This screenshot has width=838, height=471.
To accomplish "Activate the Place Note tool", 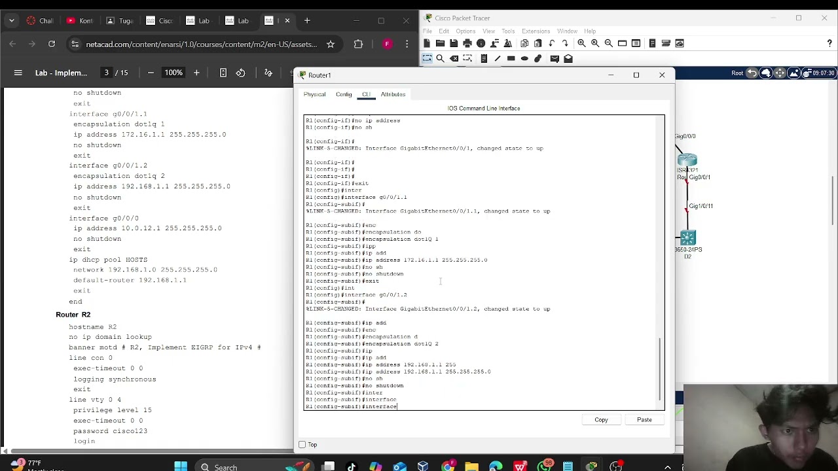I will (x=484, y=58).
